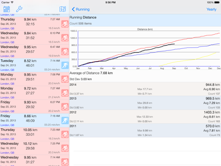221x166 pixels.
Task: Tap cycling icon on Wednesday 10.12 km row
Action: tap(65, 148)
